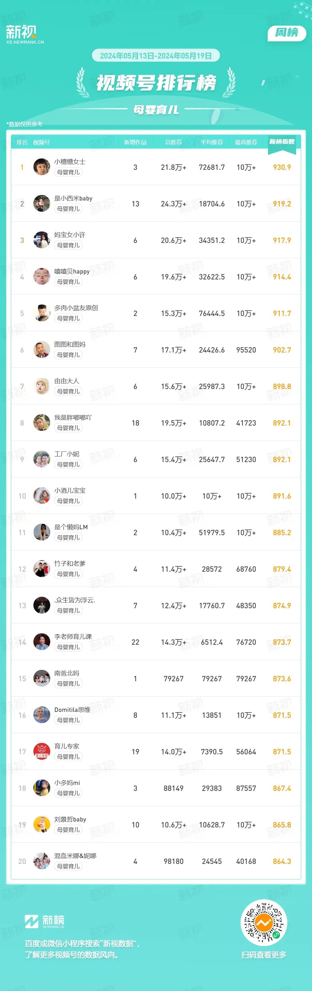This screenshot has width=312, height=991.
Task: Click the 新榜指数 column header
Action: click(x=282, y=142)
